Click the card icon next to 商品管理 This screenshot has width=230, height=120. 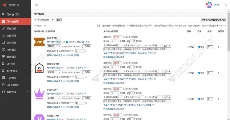[3, 35]
